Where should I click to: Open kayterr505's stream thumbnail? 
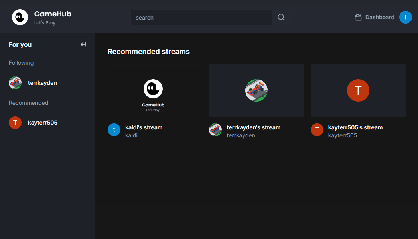coord(358,90)
